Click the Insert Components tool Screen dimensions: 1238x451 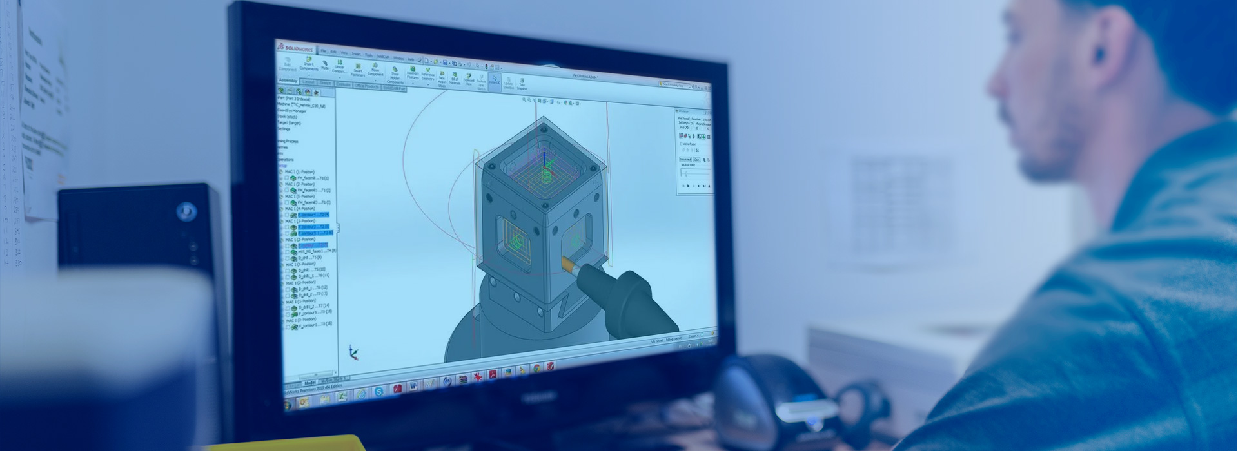click(x=309, y=64)
